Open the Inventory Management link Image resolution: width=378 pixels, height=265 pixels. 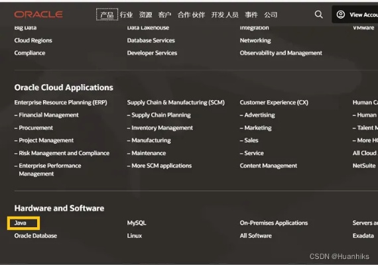coord(162,128)
